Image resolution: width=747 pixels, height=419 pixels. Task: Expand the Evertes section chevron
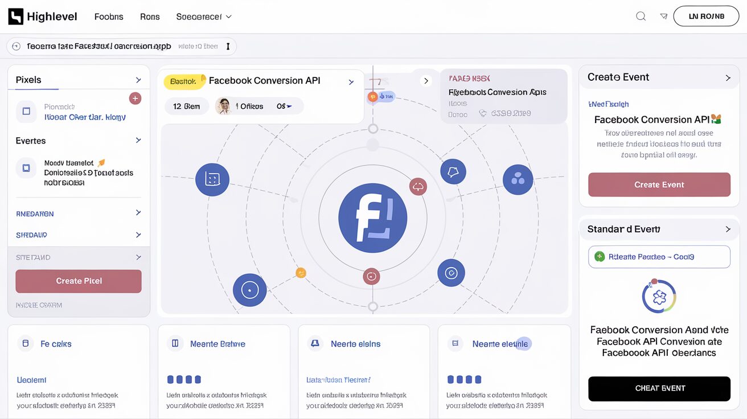tap(138, 140)
